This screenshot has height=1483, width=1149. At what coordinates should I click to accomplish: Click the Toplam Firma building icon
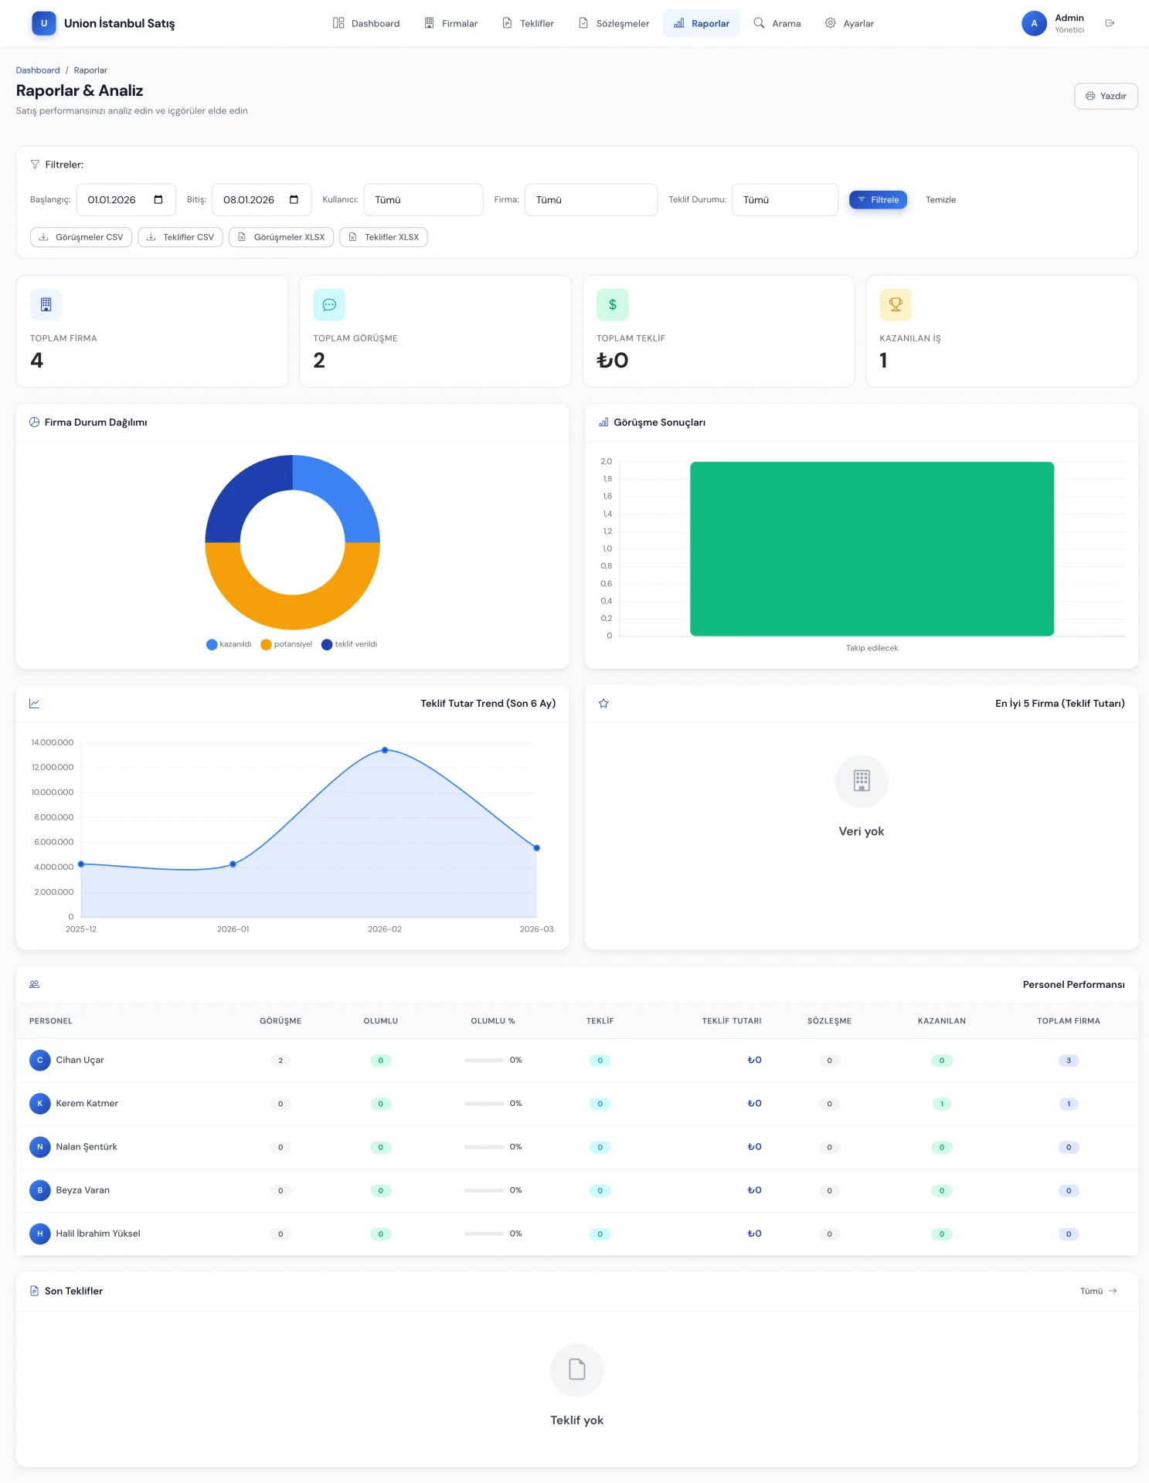tap(46, 305)
